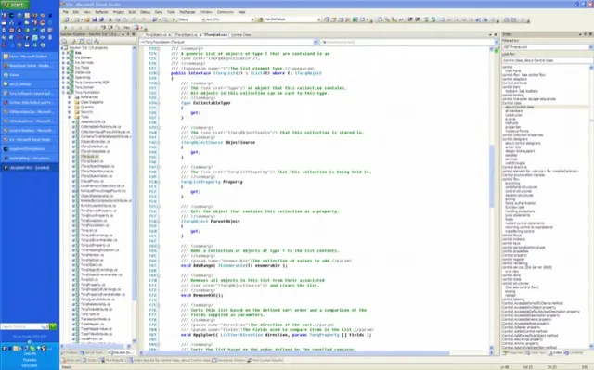This screenshot has width=594, height=370.
Task: Open the Toolbox tab below Solution Explorer
Action: [70, 353]
